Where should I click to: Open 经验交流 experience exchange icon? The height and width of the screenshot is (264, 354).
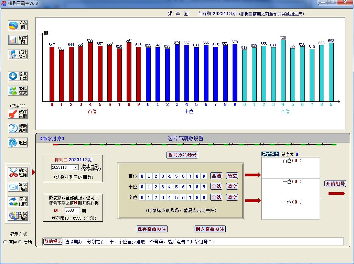point(18,91)
